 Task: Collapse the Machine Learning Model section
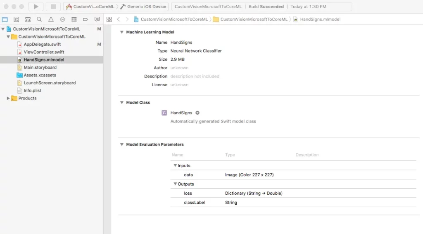pos(122,32)
